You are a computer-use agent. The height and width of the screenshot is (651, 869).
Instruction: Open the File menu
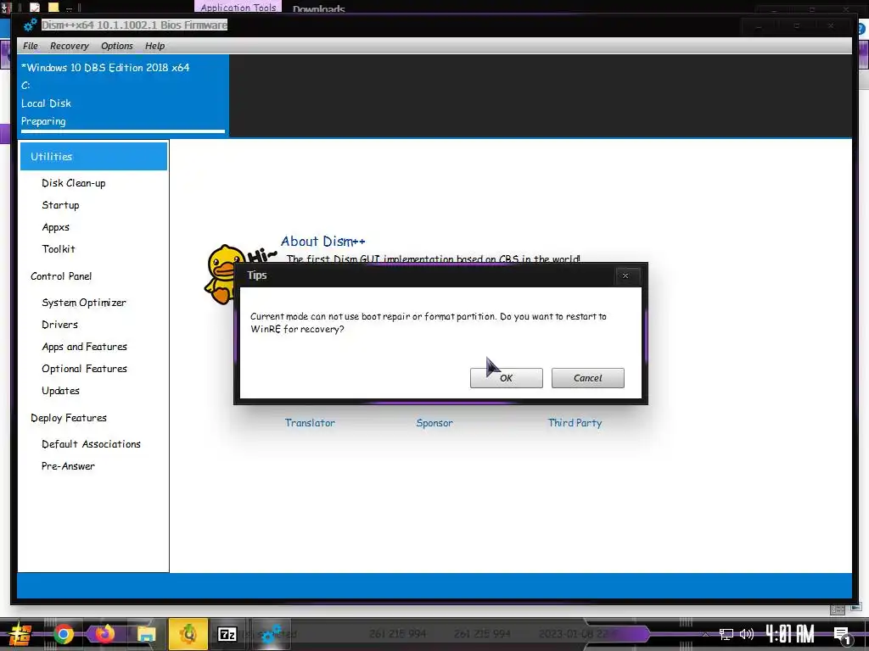pyautogui.click(x=31, y=46)
